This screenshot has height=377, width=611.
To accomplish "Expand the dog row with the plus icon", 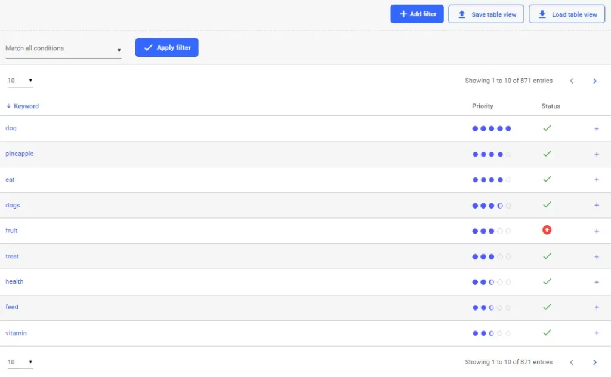I will pyautogui.click(x=597, y=128).
